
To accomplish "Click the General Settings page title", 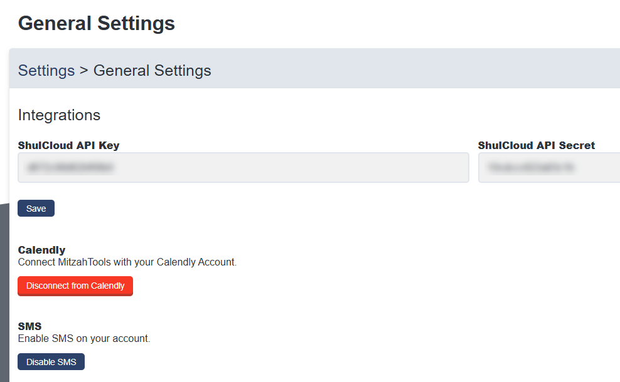I will [x=96, y=23].
